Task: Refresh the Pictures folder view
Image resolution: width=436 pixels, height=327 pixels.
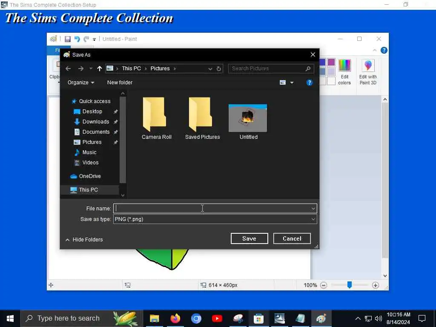Action: coord(219,69)
